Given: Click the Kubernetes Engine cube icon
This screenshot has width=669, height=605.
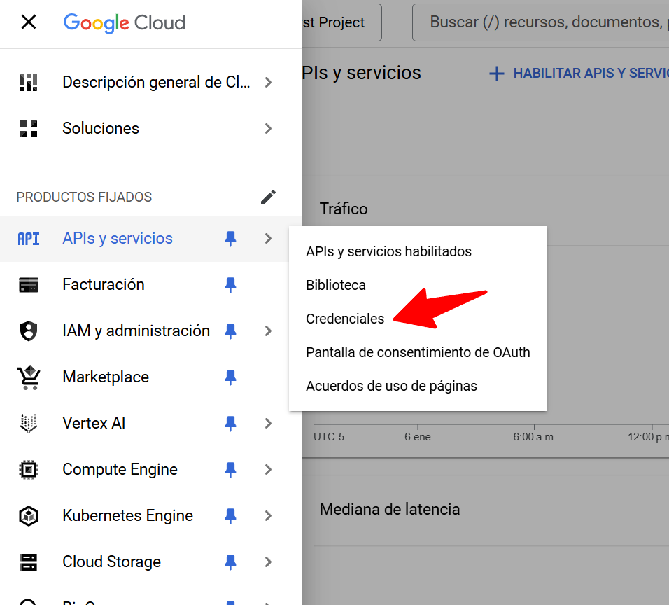Looking at the screenshot, I should click(x=29, y=516).
